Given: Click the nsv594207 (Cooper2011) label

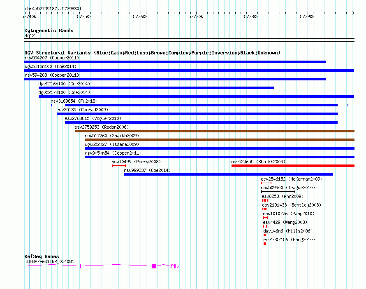Looking at the screenshot, I should [x=52, y=58].
